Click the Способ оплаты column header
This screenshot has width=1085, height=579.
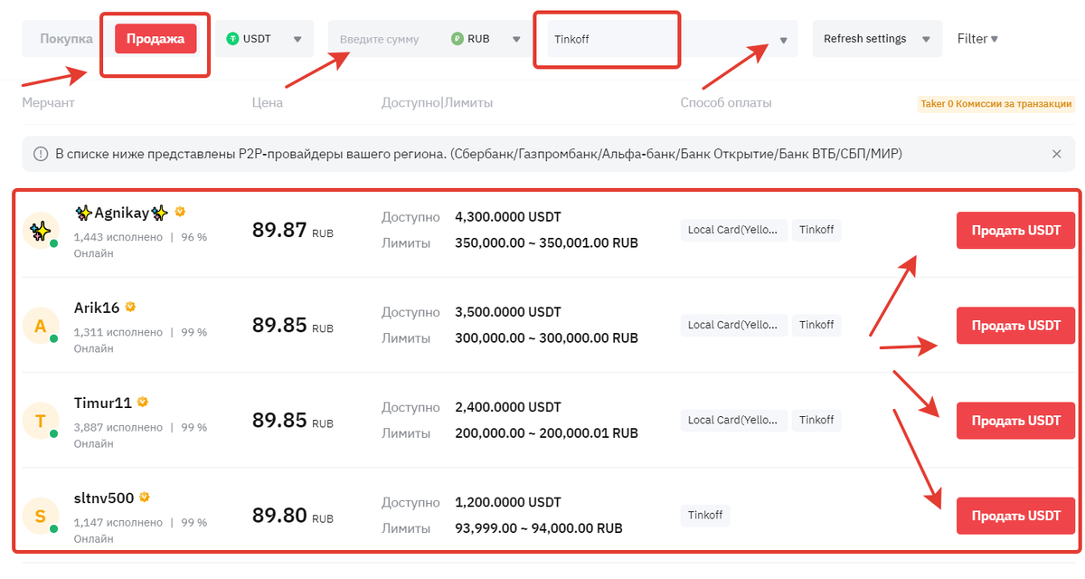[x=726, y=103]
